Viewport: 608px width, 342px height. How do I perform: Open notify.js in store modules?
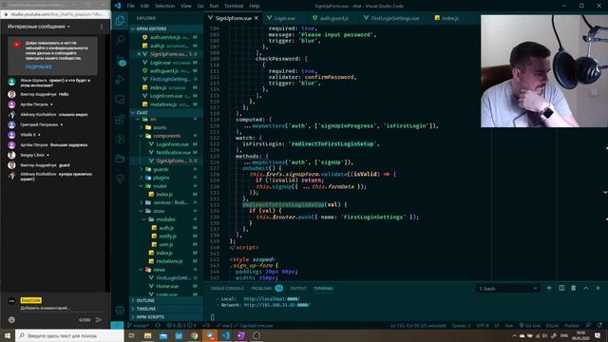pyautogui.click(x=168, y=236)
